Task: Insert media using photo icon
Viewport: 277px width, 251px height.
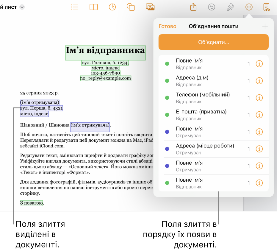Action: tap(150, 7)
